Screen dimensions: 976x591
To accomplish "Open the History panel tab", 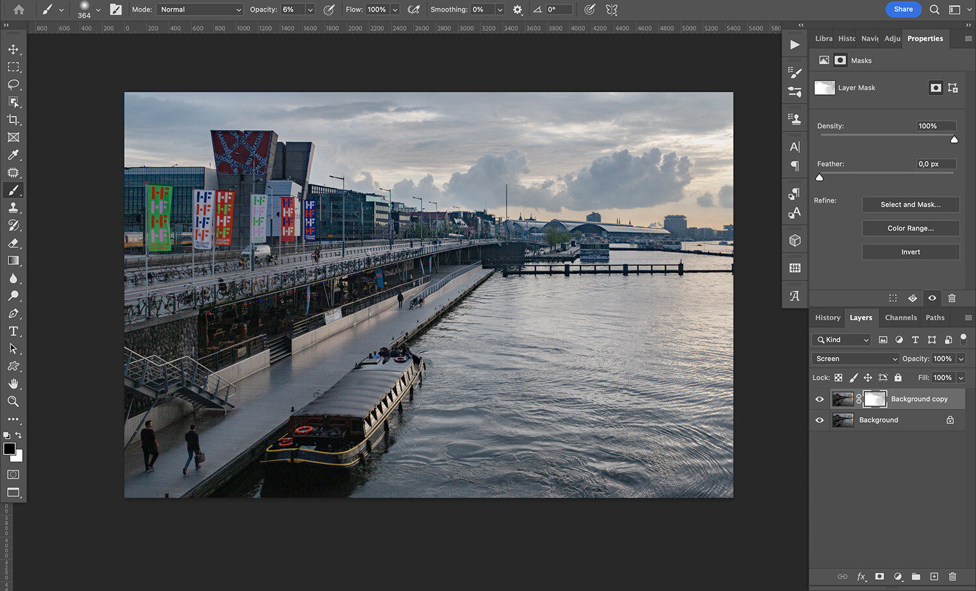I will 827,317.
